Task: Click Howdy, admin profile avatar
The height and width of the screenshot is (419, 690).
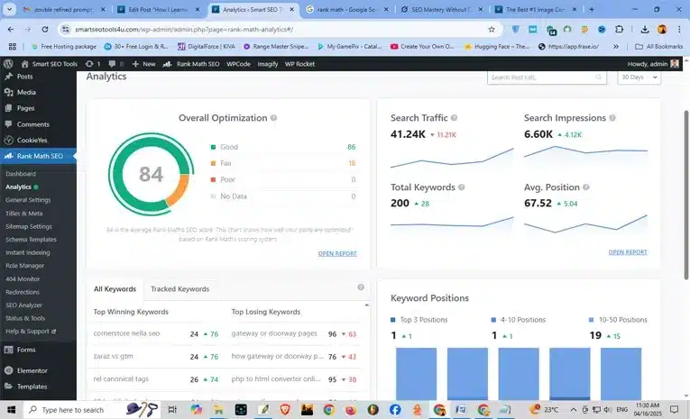Action: coord(675,64)
